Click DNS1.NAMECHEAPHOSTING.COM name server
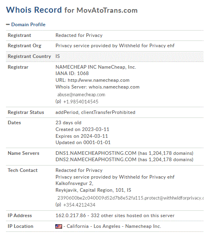 96,153
